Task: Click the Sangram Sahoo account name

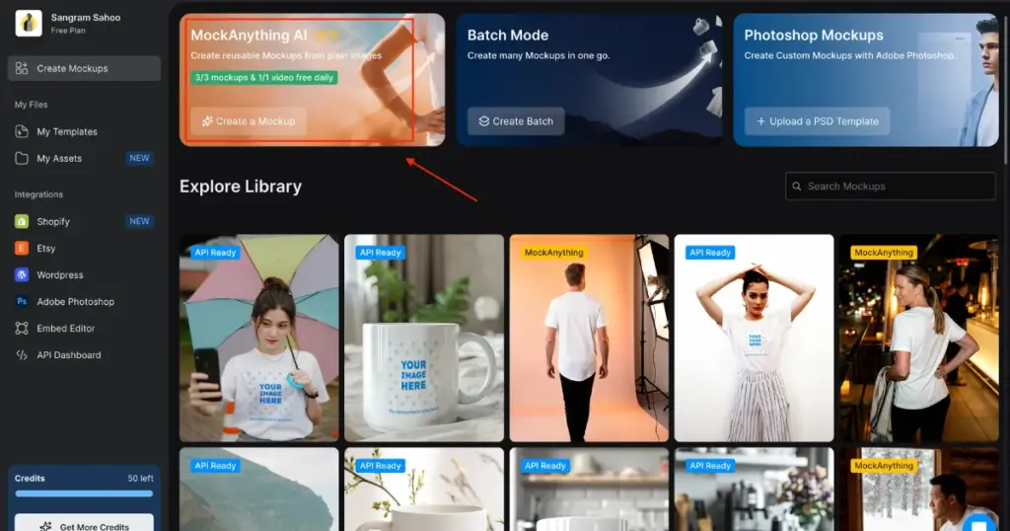Action: point(86,18)
